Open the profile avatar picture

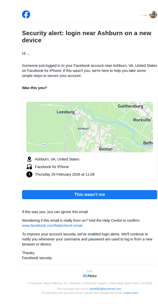pos(153,15)
